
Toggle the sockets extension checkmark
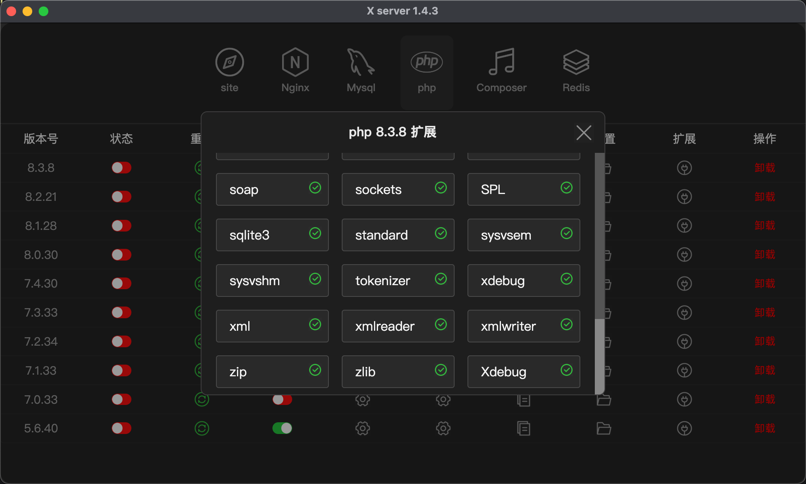point(441,188)
